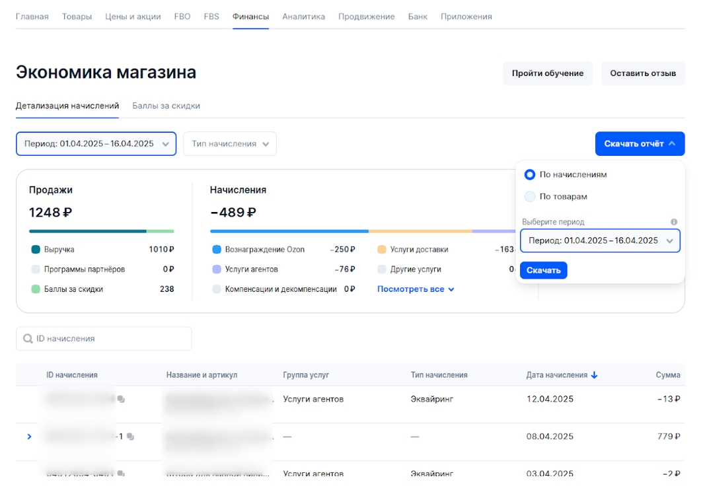The height and width of the screenshot is (496, 701).
Task: Copy the ID in the 12.04.2025 row
Action: [x=121, y=399]
